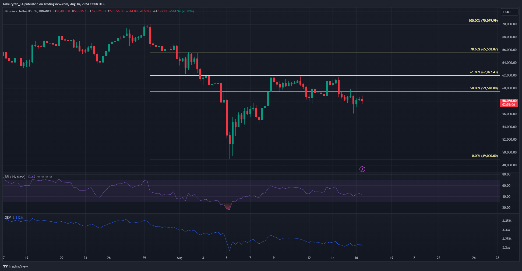Click the Bitcoin / TetherUS symbol title
Screen dimensions: 522x271
(x=18, y=11)
